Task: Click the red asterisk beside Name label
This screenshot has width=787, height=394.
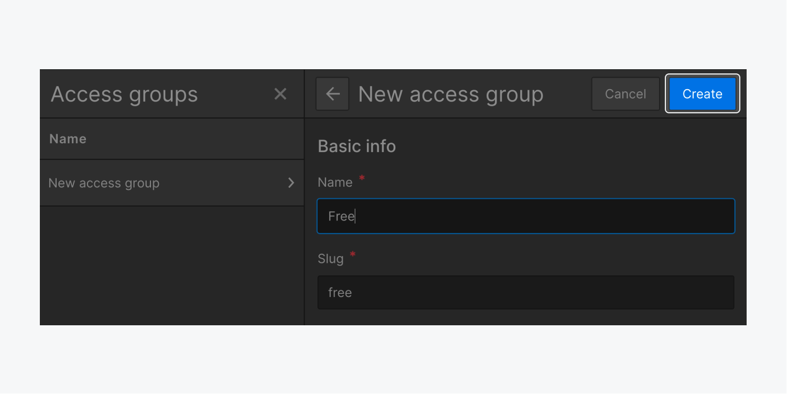Action: click(x=362, y=179)
